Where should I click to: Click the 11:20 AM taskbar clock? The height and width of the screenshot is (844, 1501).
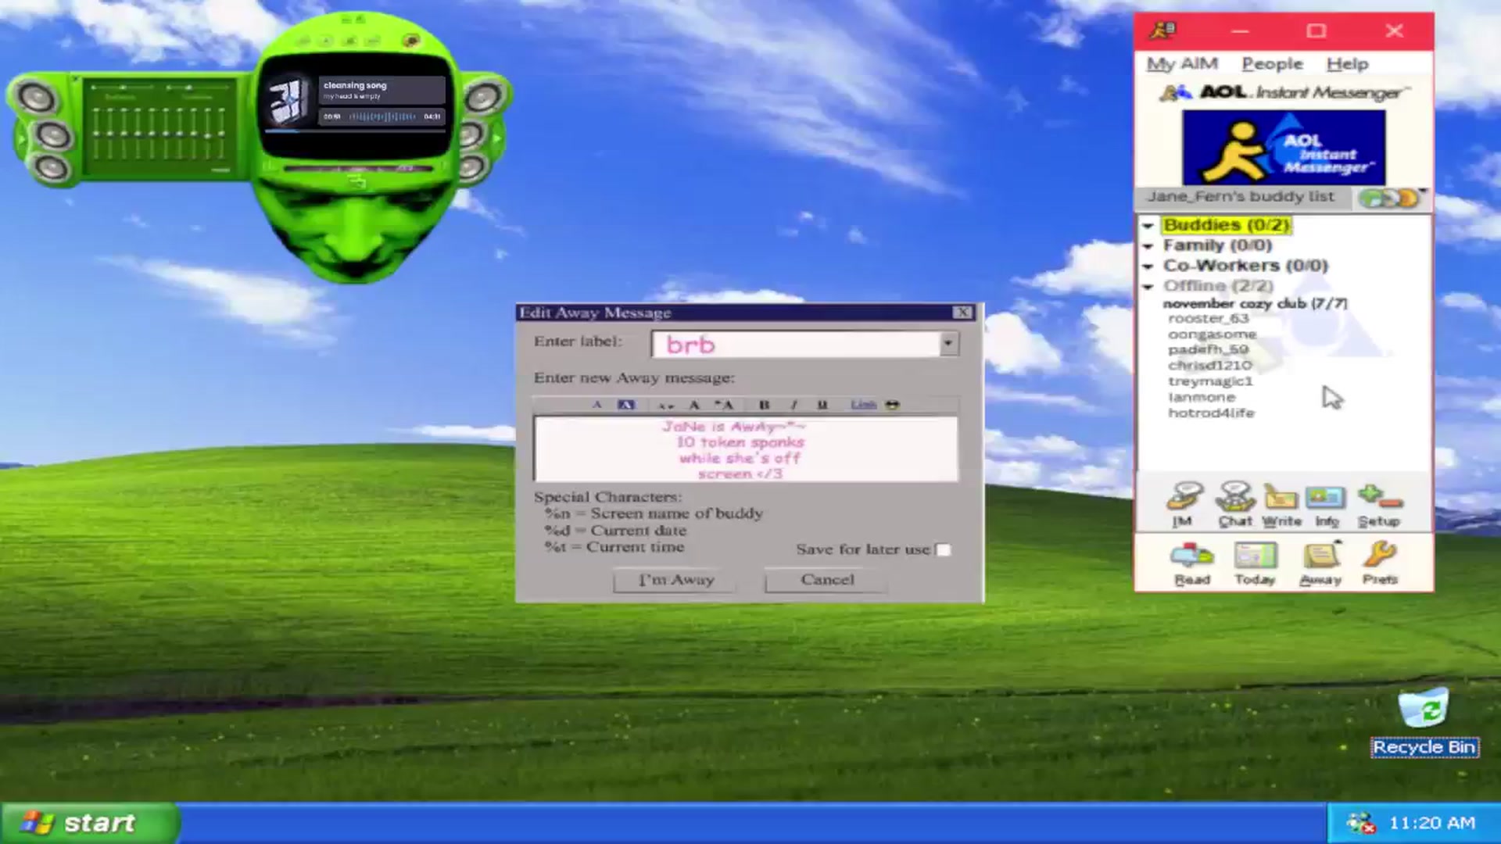(x=1431, y=823)
